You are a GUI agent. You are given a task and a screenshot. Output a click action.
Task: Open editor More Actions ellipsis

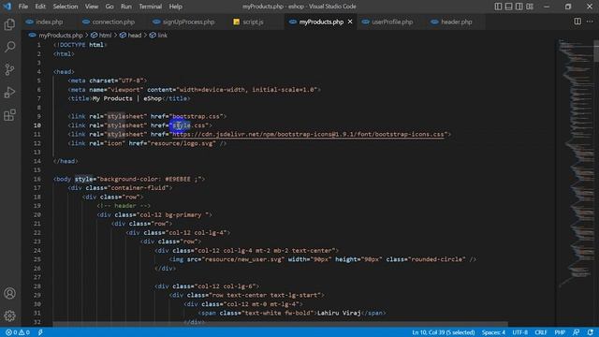pyautogui.click(x=590, y=22)
